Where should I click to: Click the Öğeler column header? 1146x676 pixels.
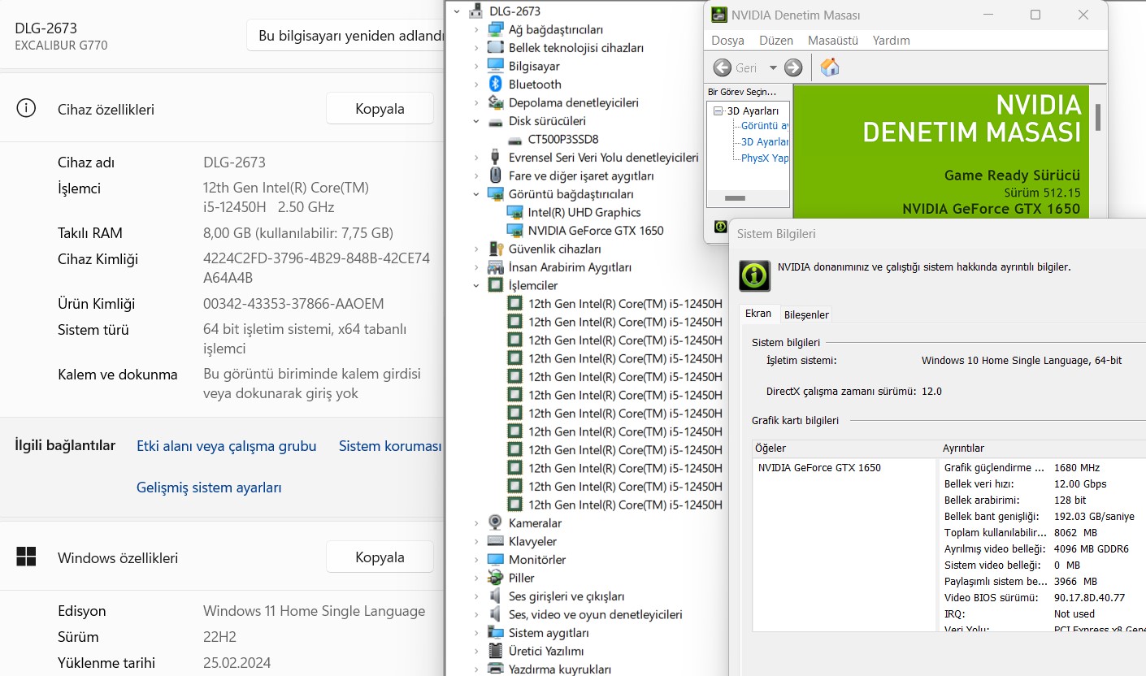(x=845, y=448)
